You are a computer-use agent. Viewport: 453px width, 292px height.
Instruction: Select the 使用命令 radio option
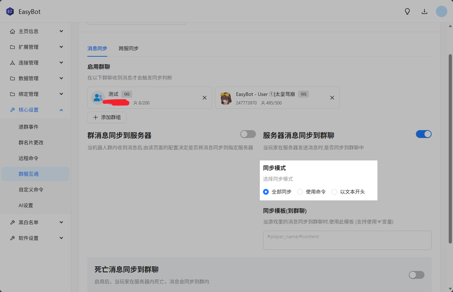click(x=300, y=192)
